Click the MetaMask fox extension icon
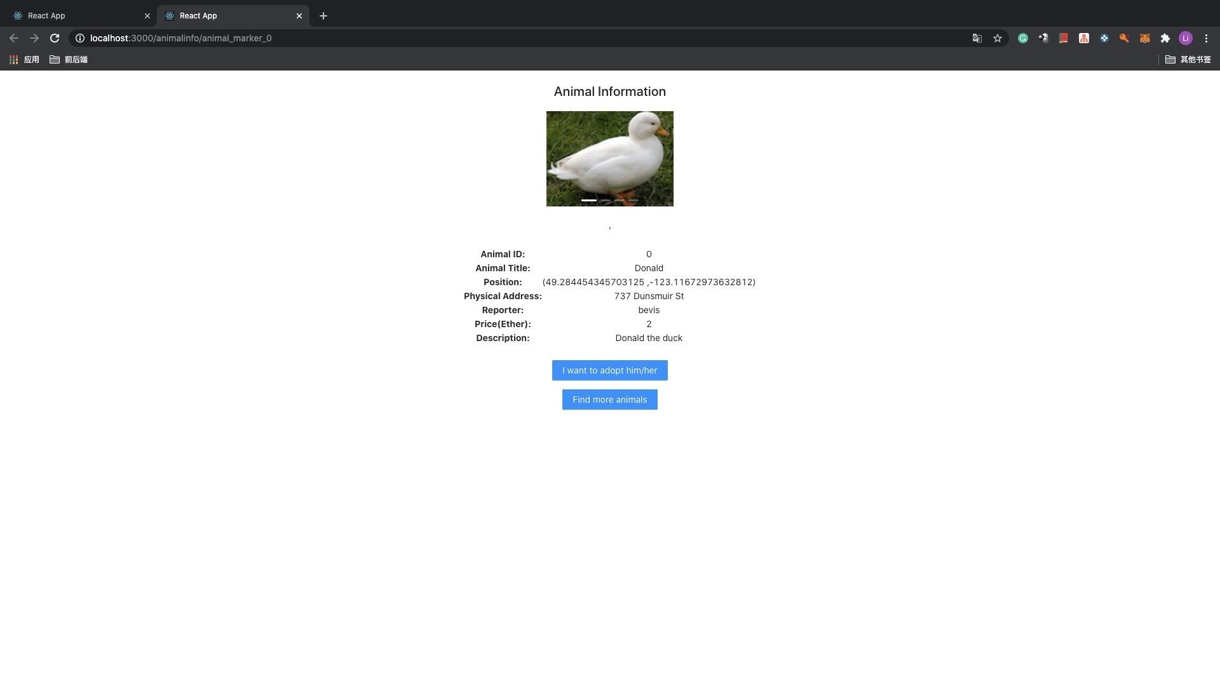The height and width of the screenshot is (686, 1220). tap(1144, 38)
